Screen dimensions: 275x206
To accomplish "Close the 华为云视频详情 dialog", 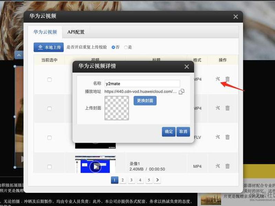I will [x=187, y=67].
